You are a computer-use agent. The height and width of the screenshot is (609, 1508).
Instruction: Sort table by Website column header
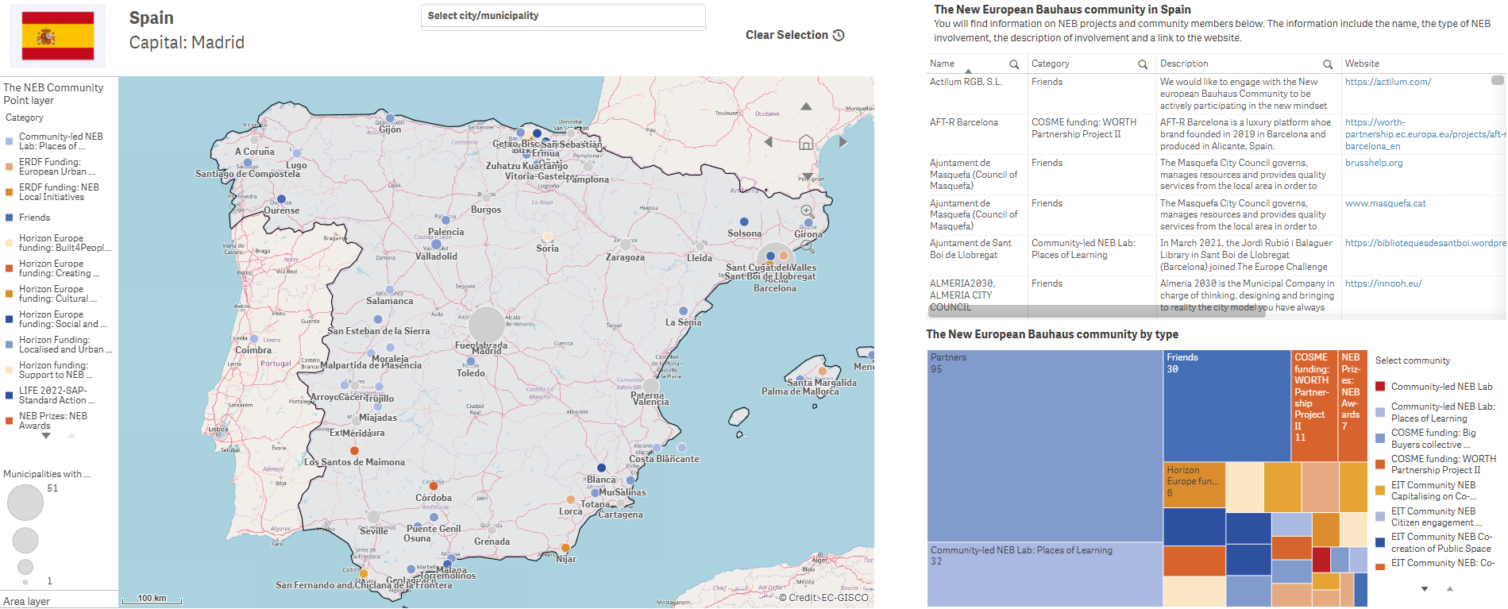(1362, 64)
